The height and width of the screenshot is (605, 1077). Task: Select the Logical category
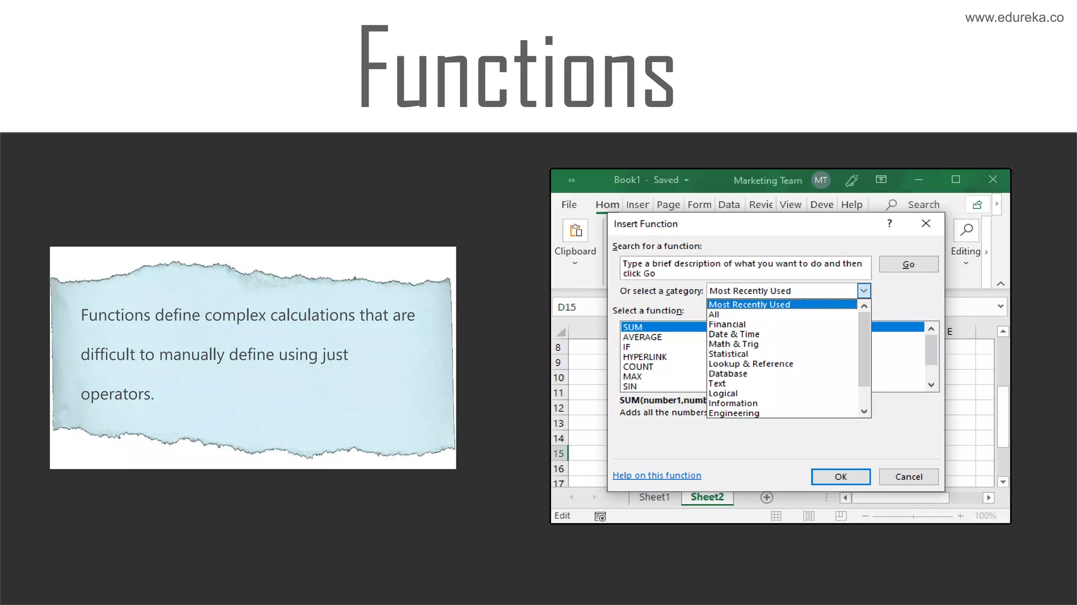click(782, 393)
